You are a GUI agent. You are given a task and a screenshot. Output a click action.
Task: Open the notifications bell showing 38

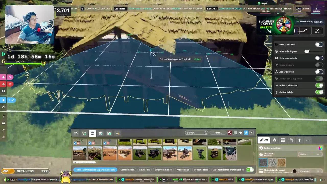4,77
